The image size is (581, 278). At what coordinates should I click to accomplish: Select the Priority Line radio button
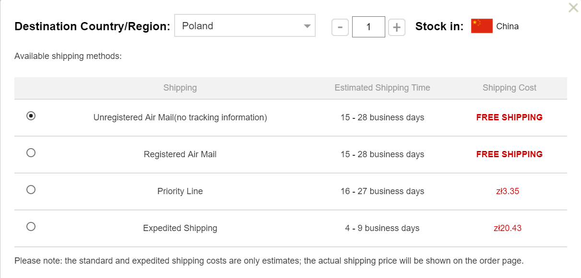pos(31,190)
